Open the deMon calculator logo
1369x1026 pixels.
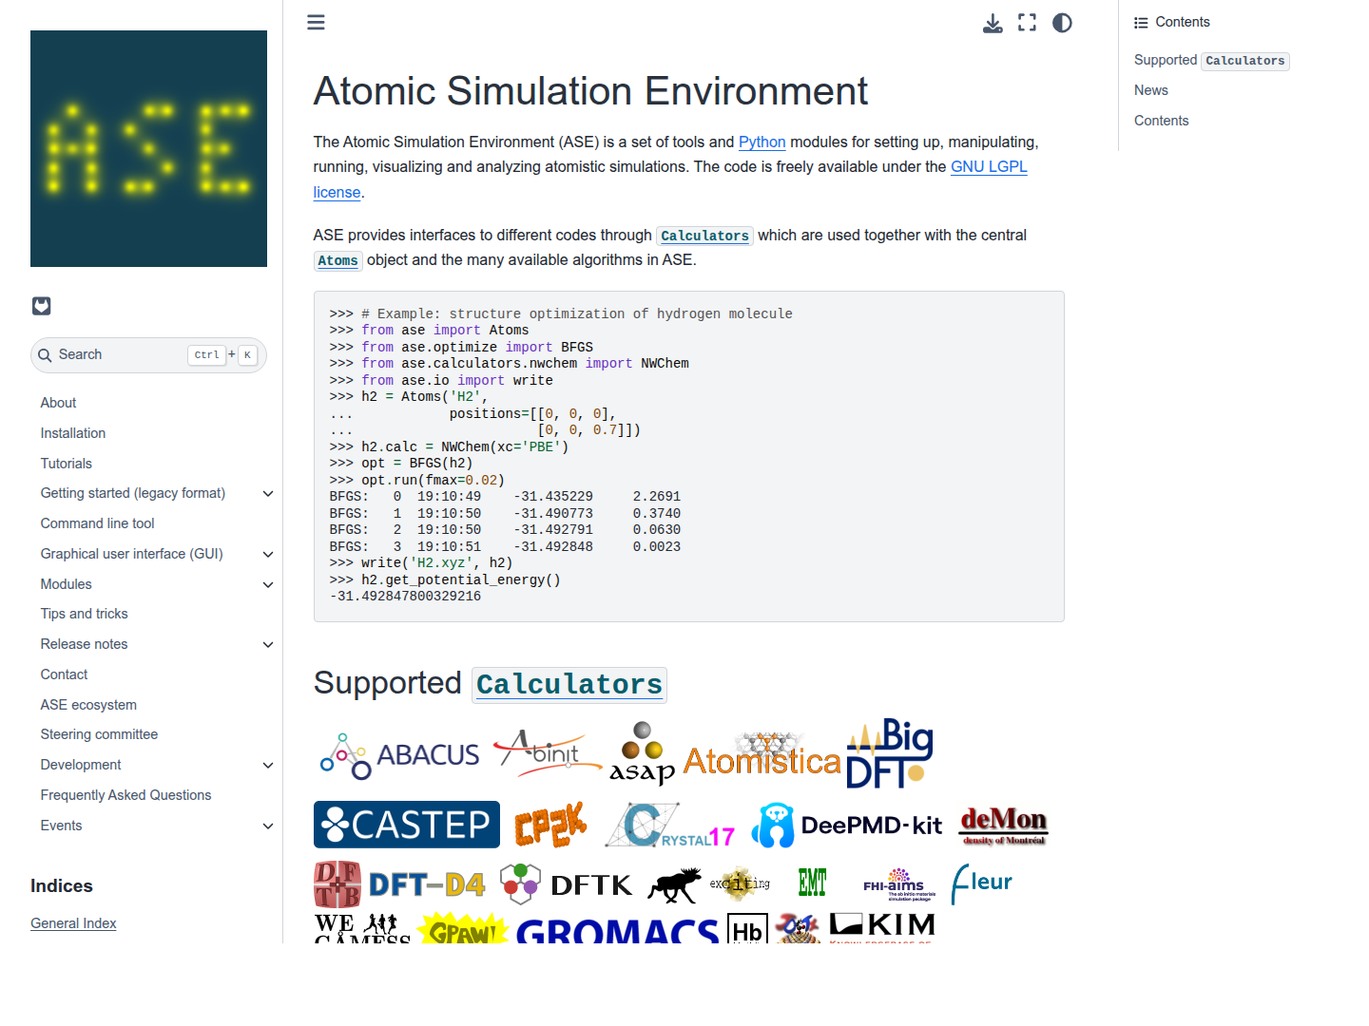tap(1003, 825)
